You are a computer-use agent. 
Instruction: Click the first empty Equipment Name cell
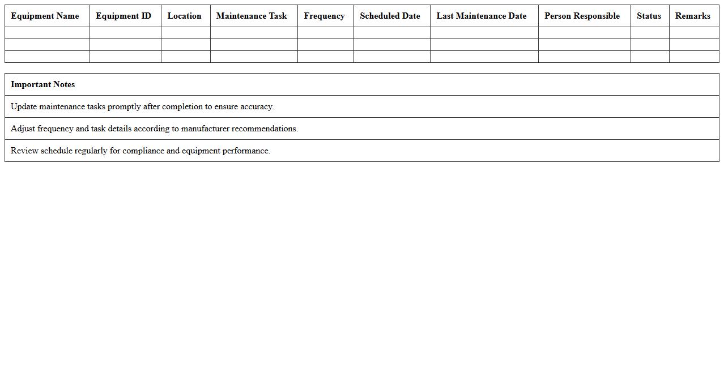46,33
